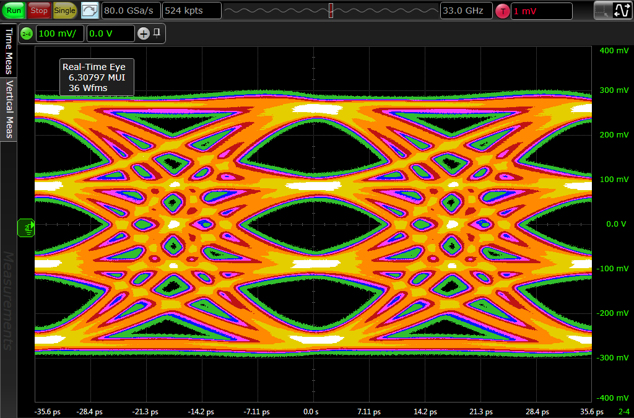Viewport: 634px width, 418px height.
Task: Toggle the green 2-4 channel button
Action: pos(26,33)
